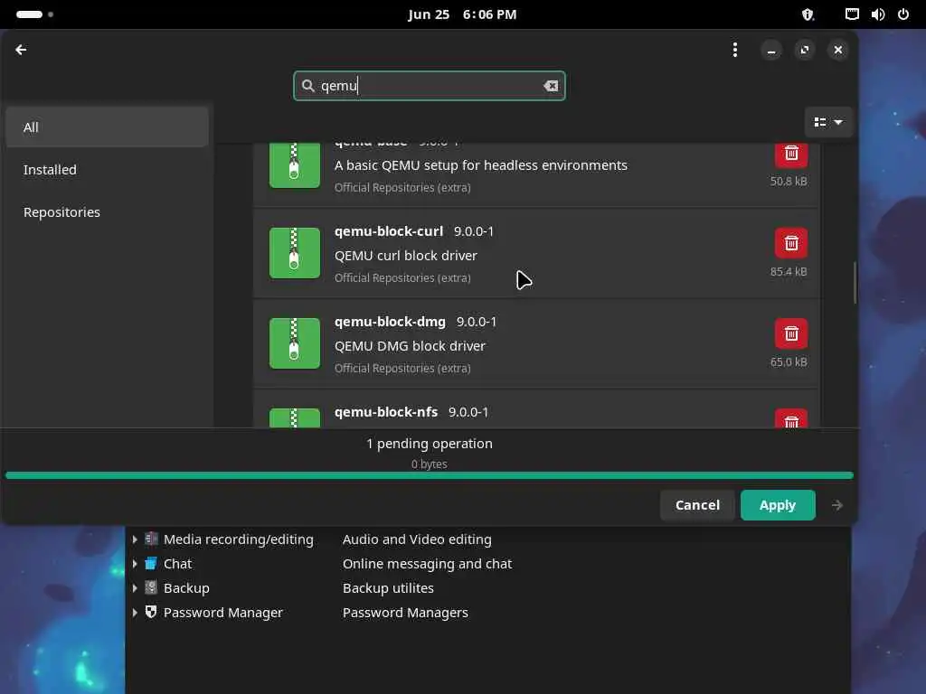Click 'QEMU curl block driver' description
This screenshot has height=694, width=926.
(406, 256)
